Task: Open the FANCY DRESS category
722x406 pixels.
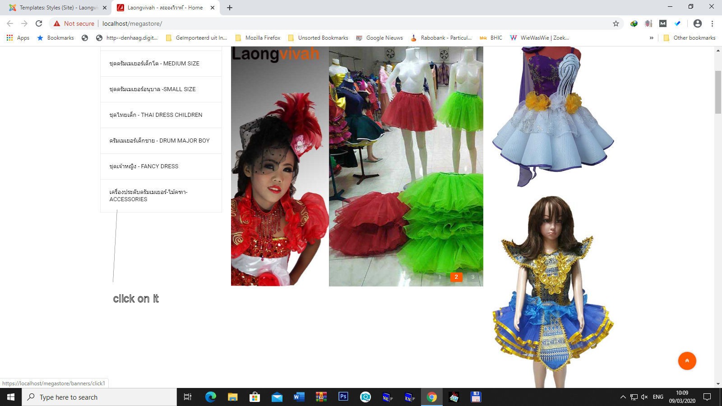Action: (x=144, y=166)
